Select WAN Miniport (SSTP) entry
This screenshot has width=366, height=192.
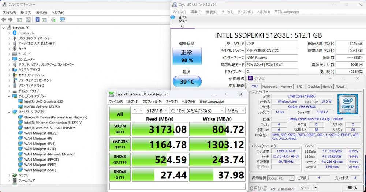click(x=40, y=170)
